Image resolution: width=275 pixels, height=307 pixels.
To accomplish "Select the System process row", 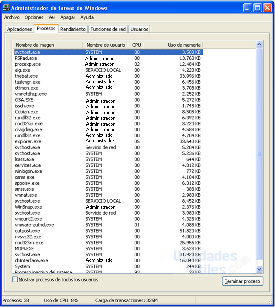I will coord(108,266).
